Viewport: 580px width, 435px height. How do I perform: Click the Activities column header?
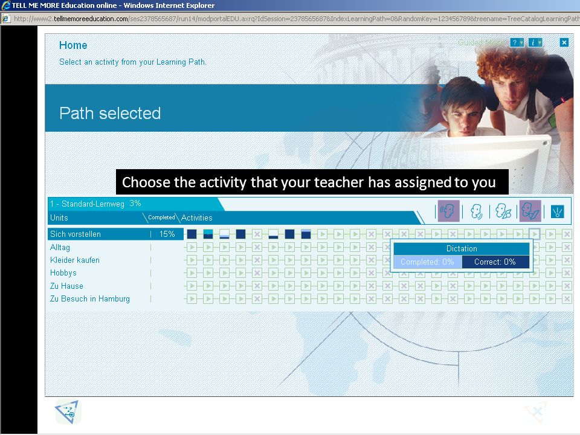click(197, 217)
